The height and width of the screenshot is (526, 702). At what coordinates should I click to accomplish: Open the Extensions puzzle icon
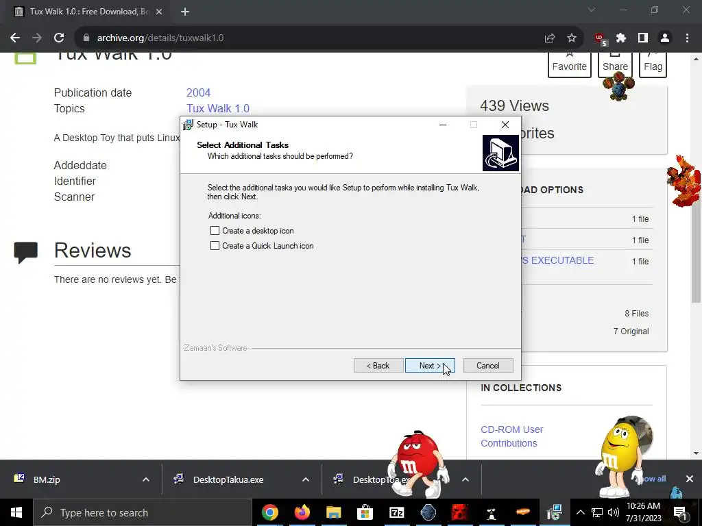click(621, 38)
